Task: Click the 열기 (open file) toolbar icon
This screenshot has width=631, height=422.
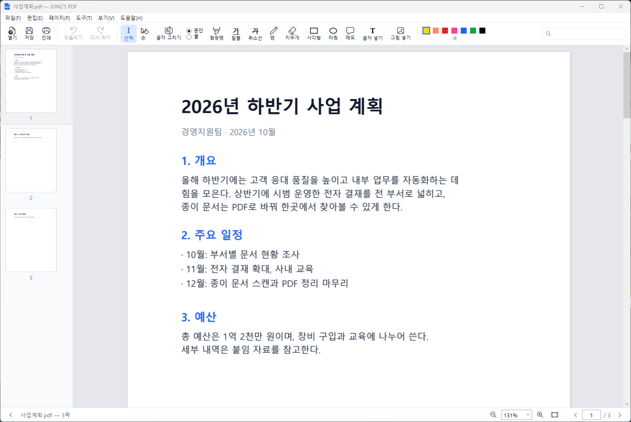Action: point(12,34)
